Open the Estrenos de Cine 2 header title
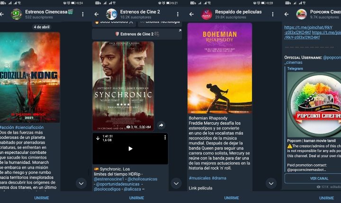This screenshot has height=203, width=341. coord(140,11)
